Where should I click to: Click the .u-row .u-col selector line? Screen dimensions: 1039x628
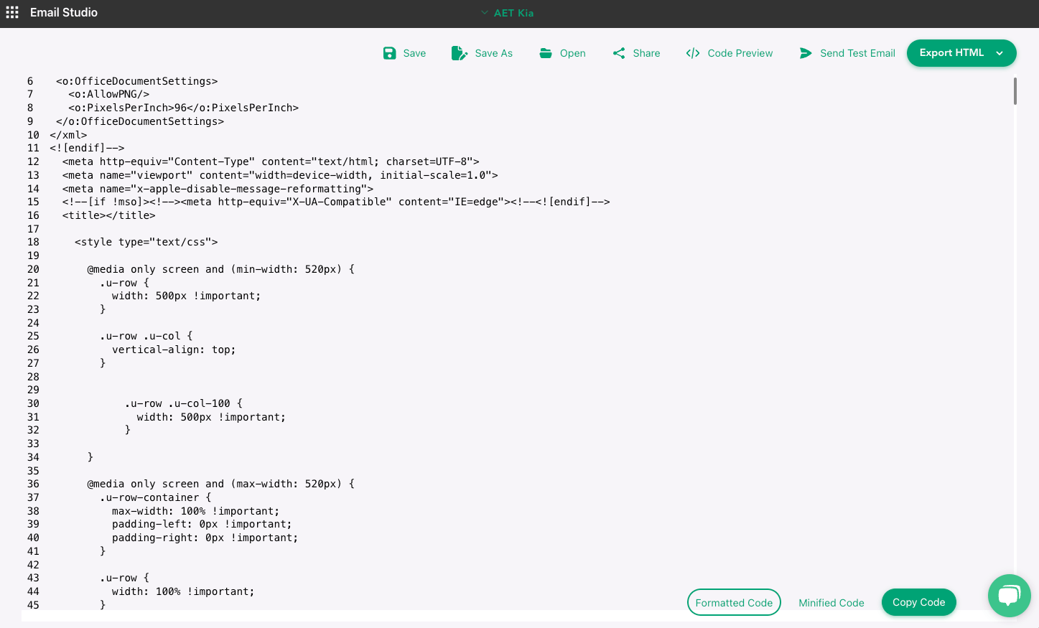pos(146,336)
